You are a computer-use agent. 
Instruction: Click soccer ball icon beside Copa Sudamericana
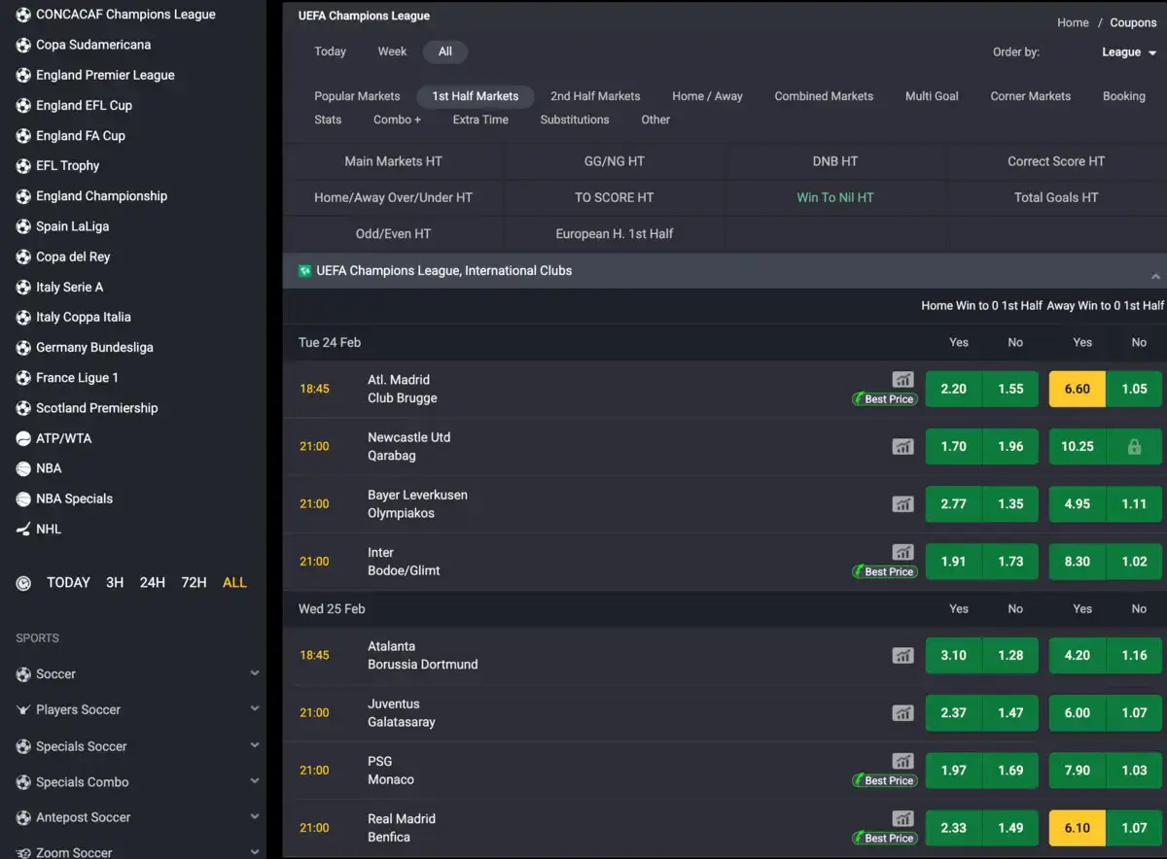(x=23, y=45)
